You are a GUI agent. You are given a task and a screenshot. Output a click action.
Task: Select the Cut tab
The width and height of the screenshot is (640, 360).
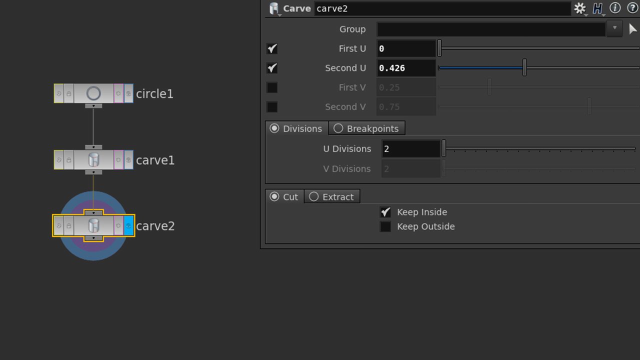[x=284, y=196]
